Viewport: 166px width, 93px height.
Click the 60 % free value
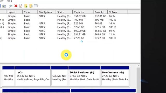pyautogui.click(x=112, y=31)
